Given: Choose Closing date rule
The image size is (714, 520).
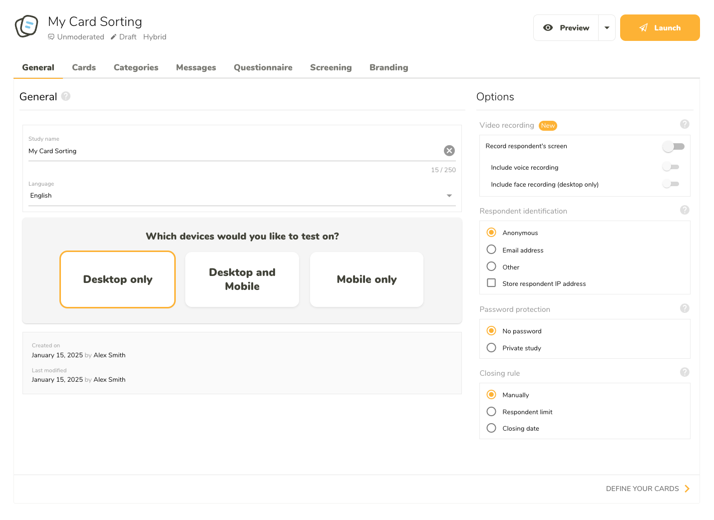Looking at the screenshot, I should [x=491, y=428].
